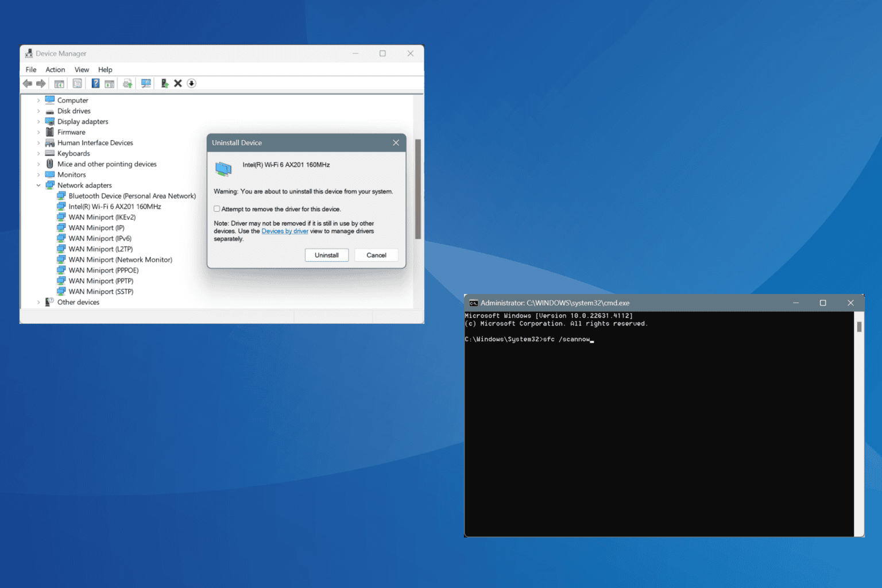The image size is (882, 588).
Task: Click the blue Help question mark icon
Action: (x=95, y=83)
